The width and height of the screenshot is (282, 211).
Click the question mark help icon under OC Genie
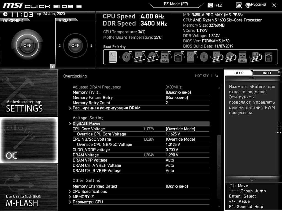point(53,66)
